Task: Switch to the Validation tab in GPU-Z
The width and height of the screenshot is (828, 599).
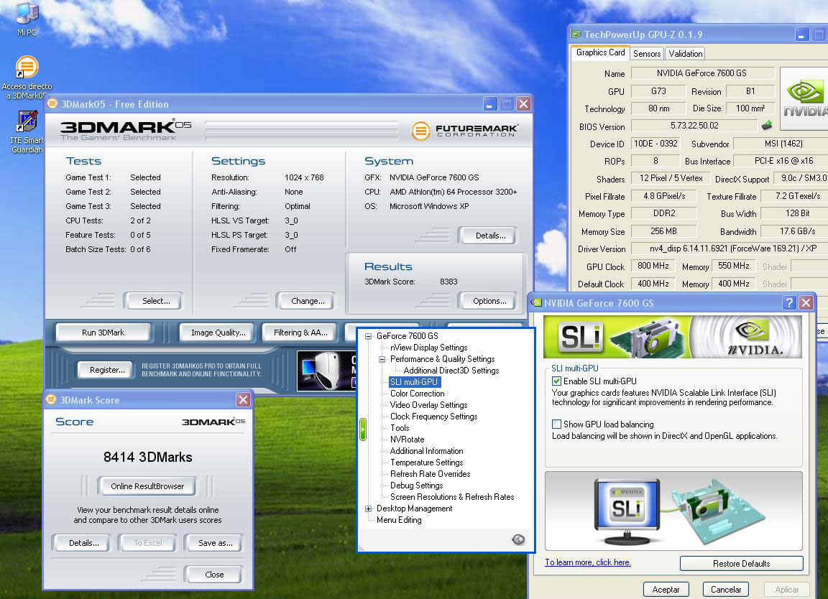Action: (685, 53)
